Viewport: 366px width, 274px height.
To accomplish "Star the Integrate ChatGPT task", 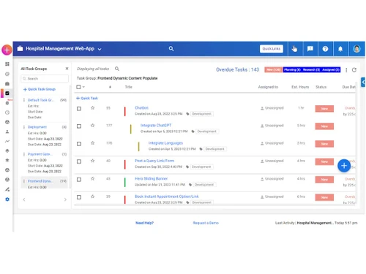I will coord(92,126).
